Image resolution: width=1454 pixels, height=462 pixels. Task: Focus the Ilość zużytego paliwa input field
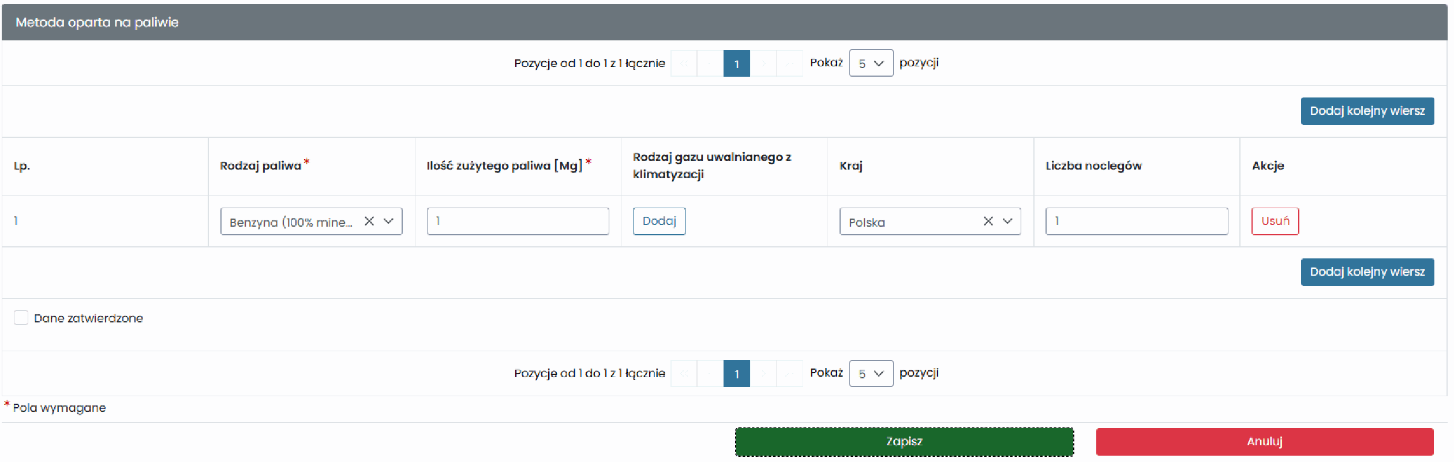pyautogui.click(x=518, y=221)
